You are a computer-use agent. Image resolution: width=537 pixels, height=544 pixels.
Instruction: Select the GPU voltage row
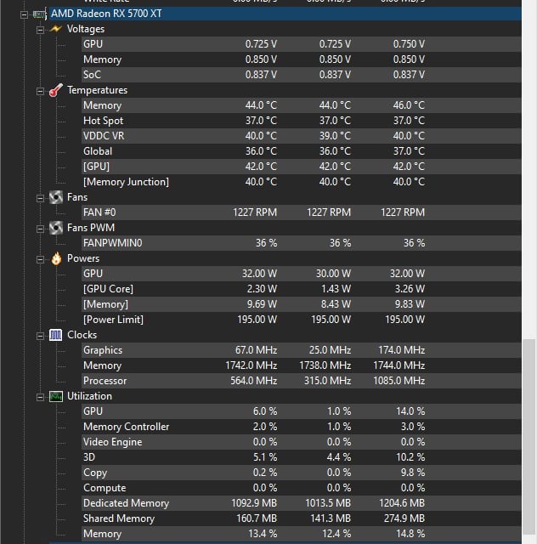[x=301, y=44]
